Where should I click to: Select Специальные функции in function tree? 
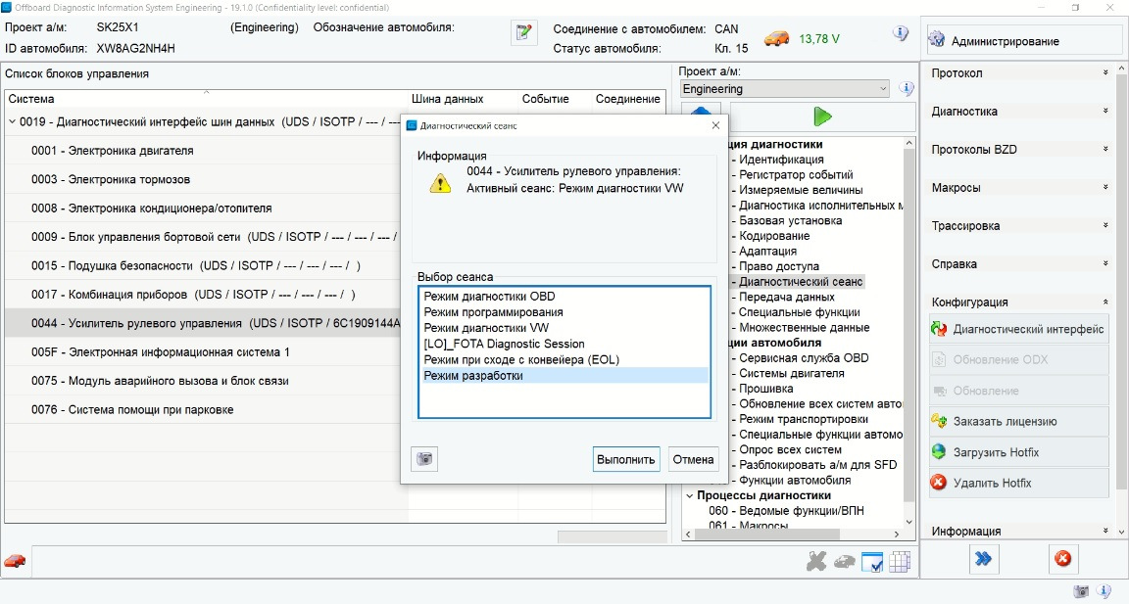(800, 312)
